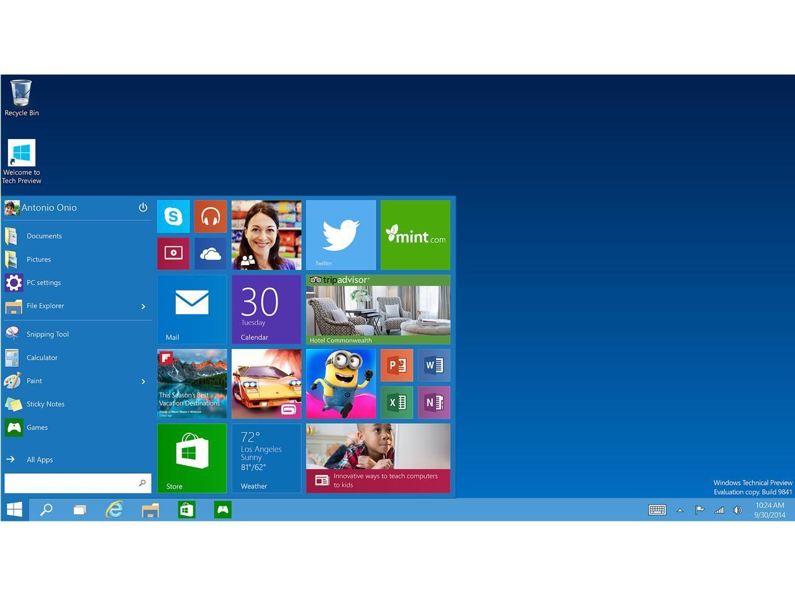Open the Twitter tile
Viewport: 795px width, 596px height.
[x=340, y=235]
